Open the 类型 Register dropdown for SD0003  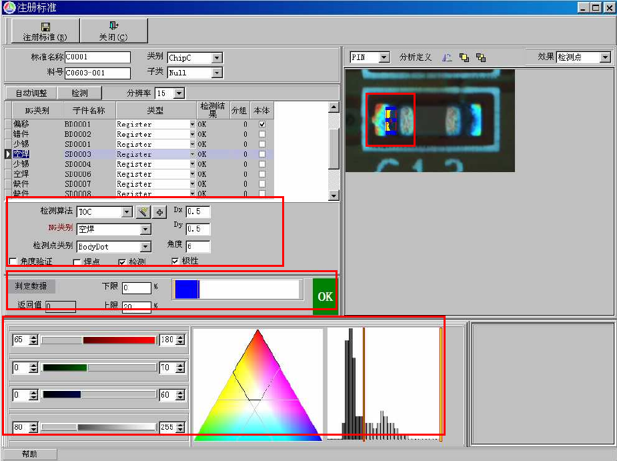[x=192, y=154]
